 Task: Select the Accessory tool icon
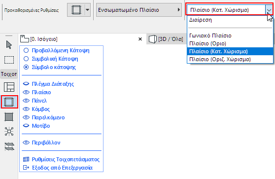coord(9,146)
